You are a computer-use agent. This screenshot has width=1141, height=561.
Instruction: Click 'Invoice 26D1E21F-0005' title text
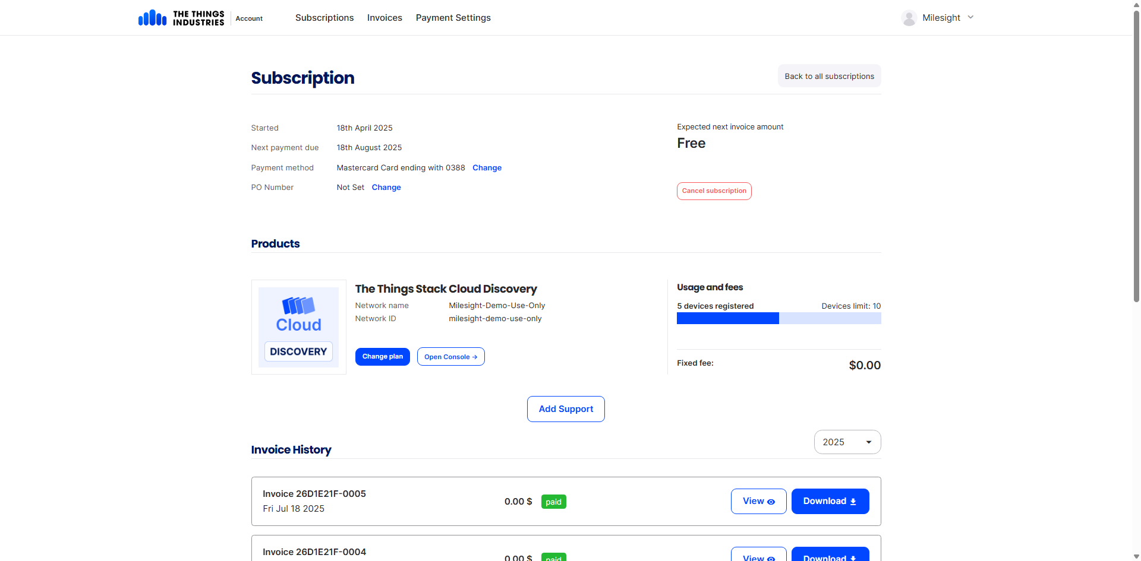(x=314, y=494)
